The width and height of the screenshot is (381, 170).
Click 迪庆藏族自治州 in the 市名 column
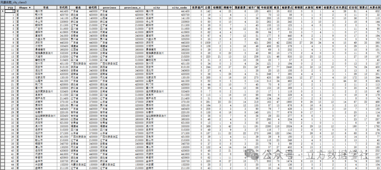click(44, 91)
